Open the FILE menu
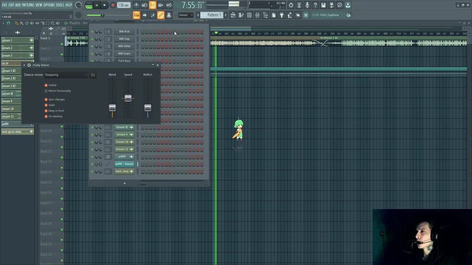This screenshot has height=265, width=472. [4, 5]
